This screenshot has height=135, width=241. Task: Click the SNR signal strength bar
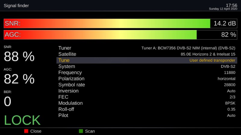tap(107, 23)
